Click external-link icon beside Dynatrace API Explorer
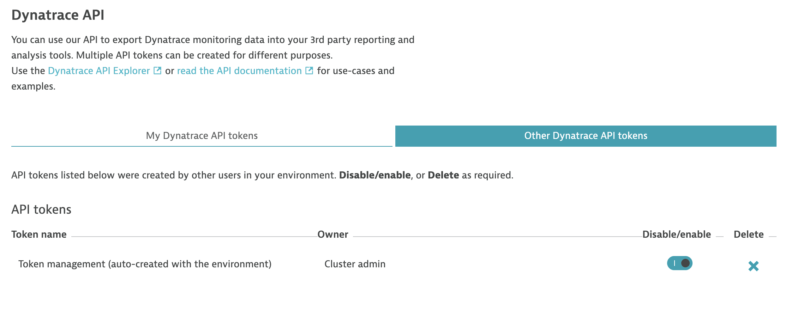 coord(157,71)
